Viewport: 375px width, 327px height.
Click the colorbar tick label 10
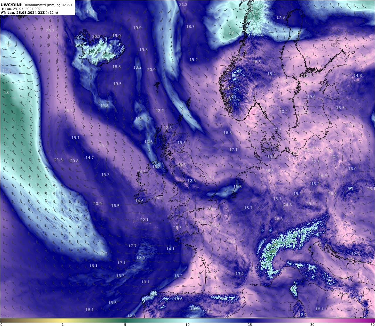point(187,325)
